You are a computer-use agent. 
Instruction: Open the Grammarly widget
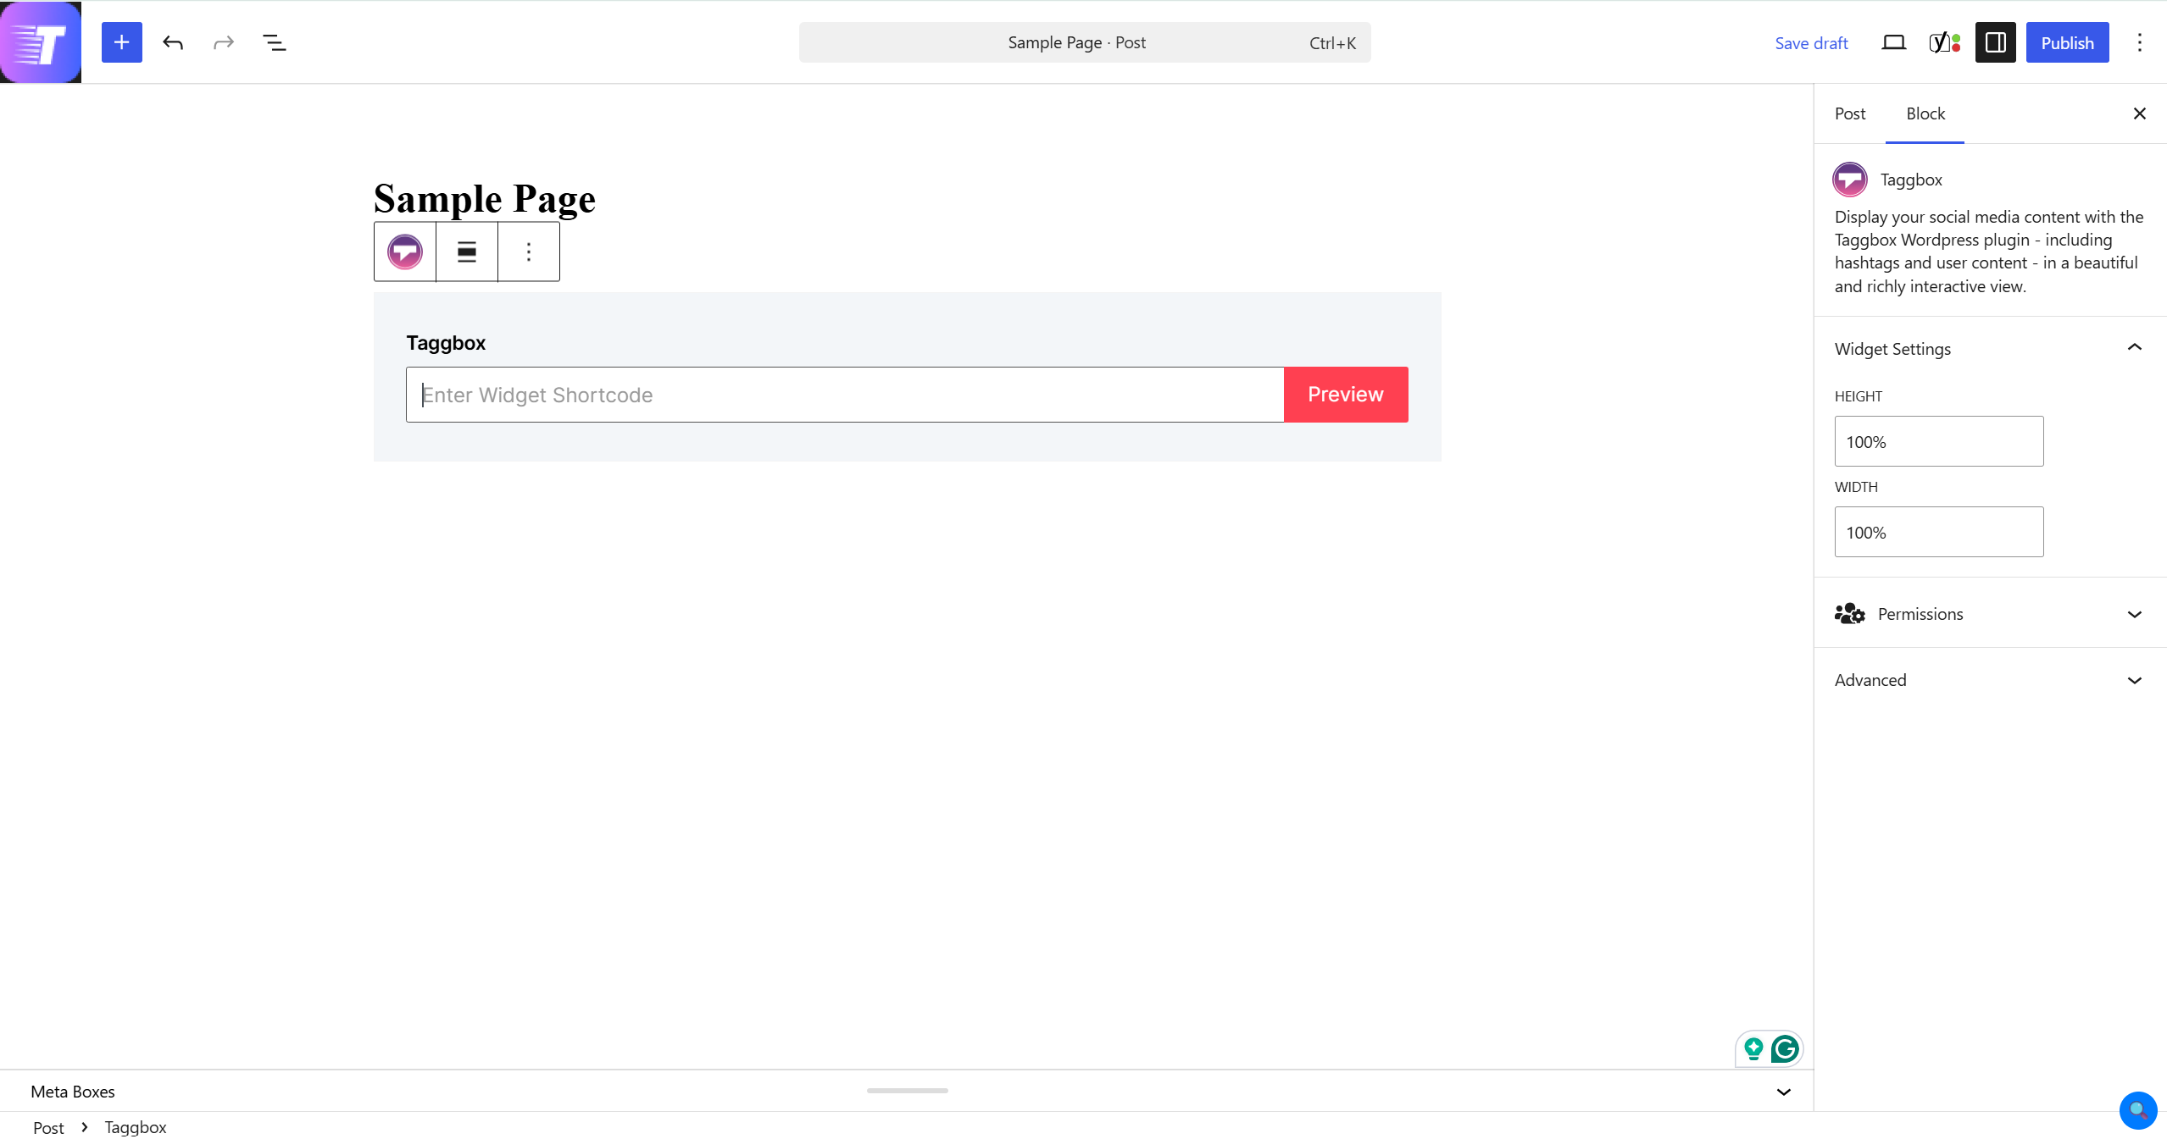[1786, 1049]
